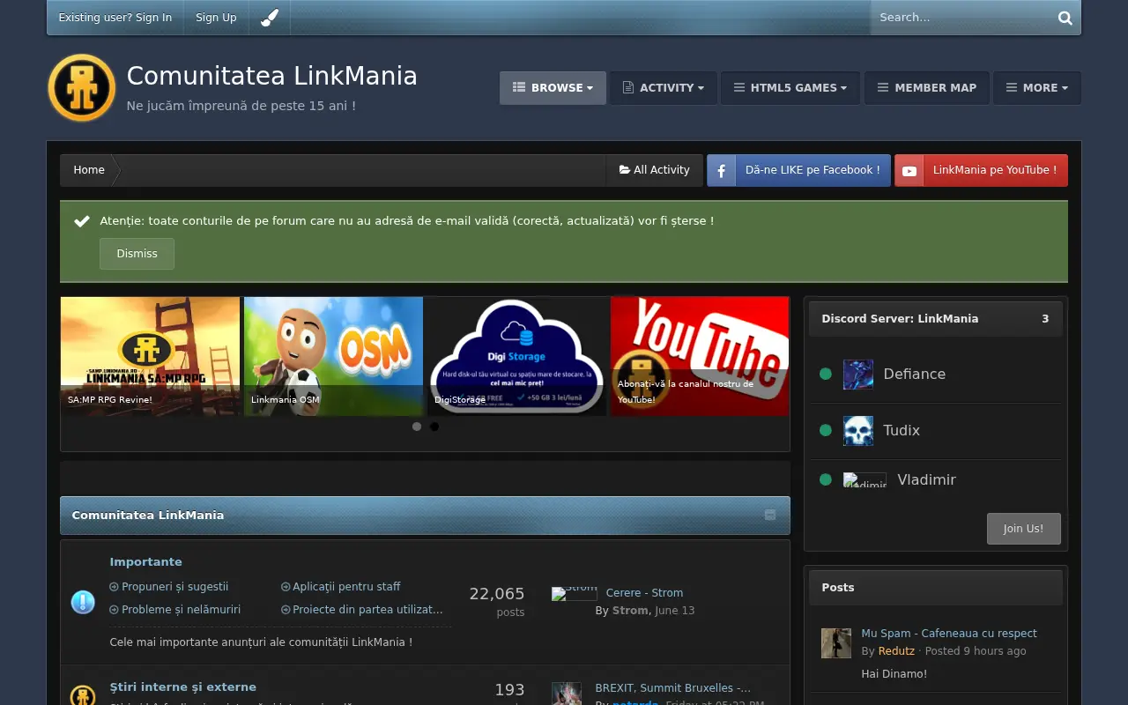The width and height of the screenshot is (1128, 705).
Task: Open LinkMania pe YouTube link
Action: pyautogui.click(x=981, y=170)
